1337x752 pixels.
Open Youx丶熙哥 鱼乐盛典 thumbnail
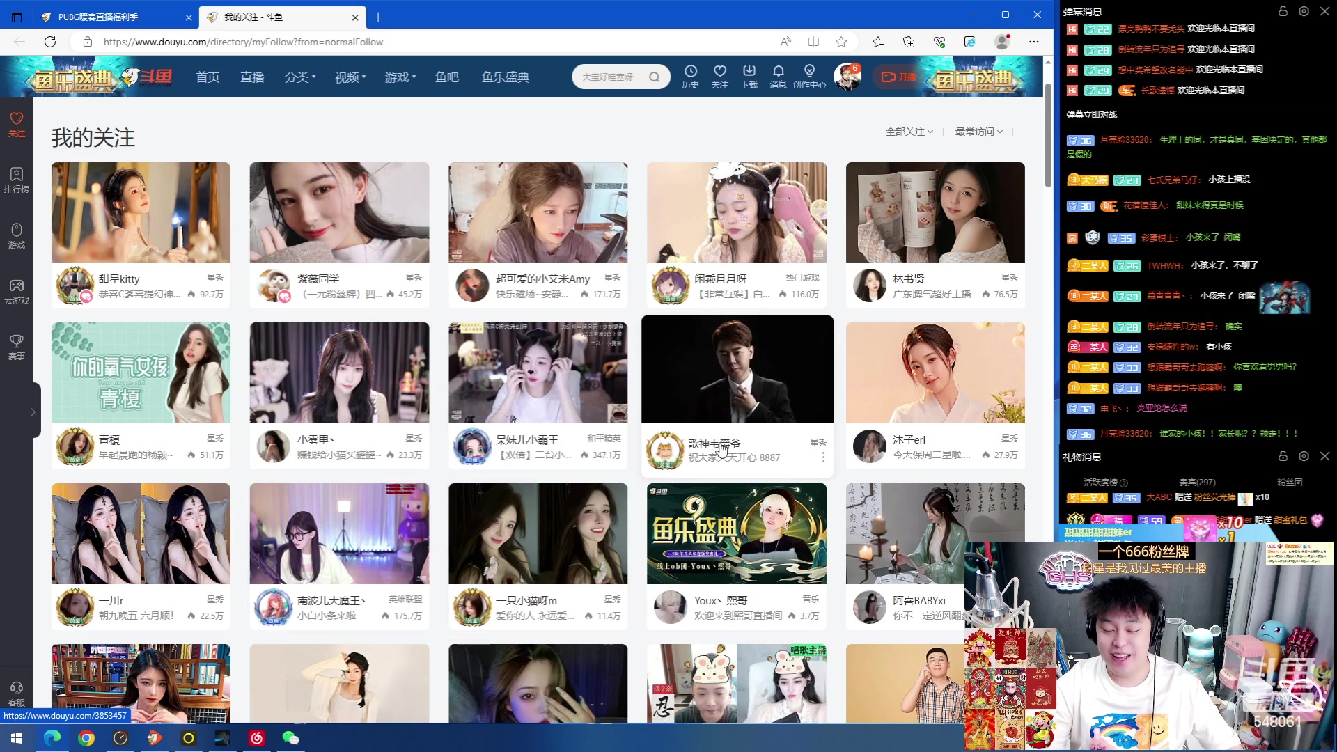pyautogui.click(x=737, y=533)
